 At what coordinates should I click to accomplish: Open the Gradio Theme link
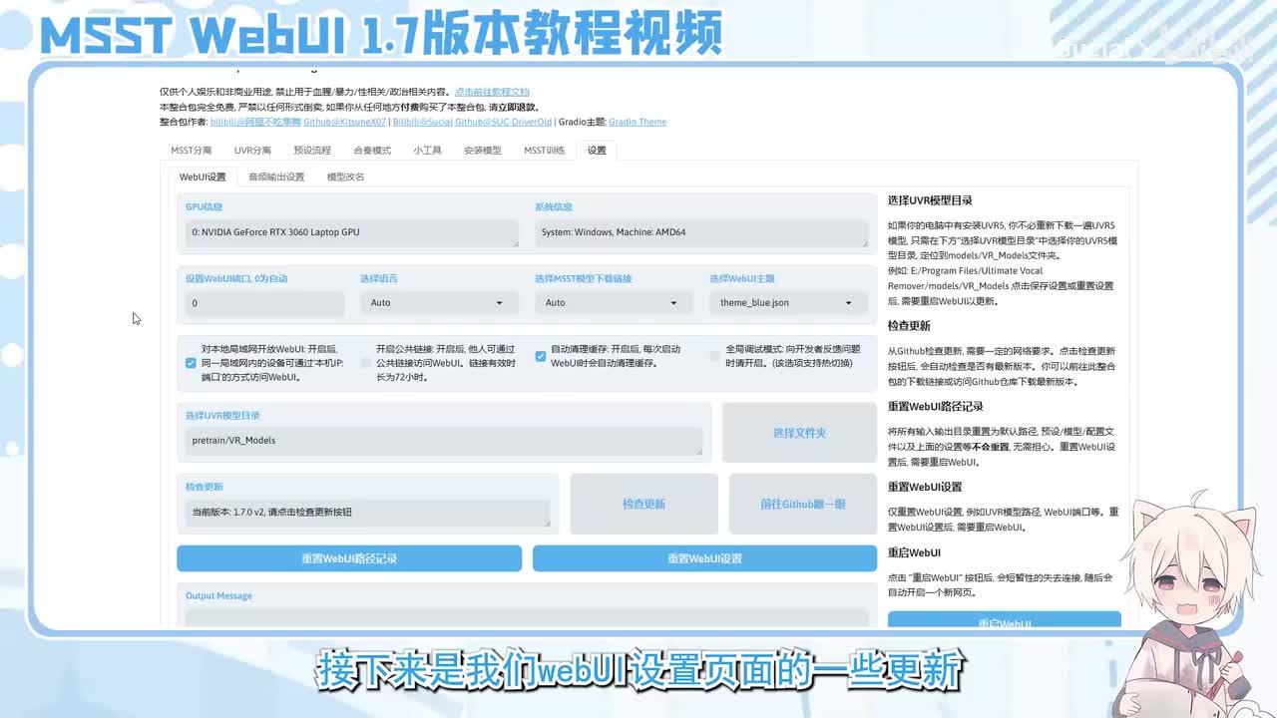638,122
